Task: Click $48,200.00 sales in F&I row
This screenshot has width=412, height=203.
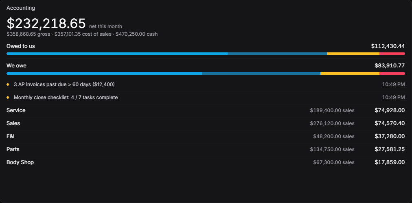Action: click(x=334, y=136)
